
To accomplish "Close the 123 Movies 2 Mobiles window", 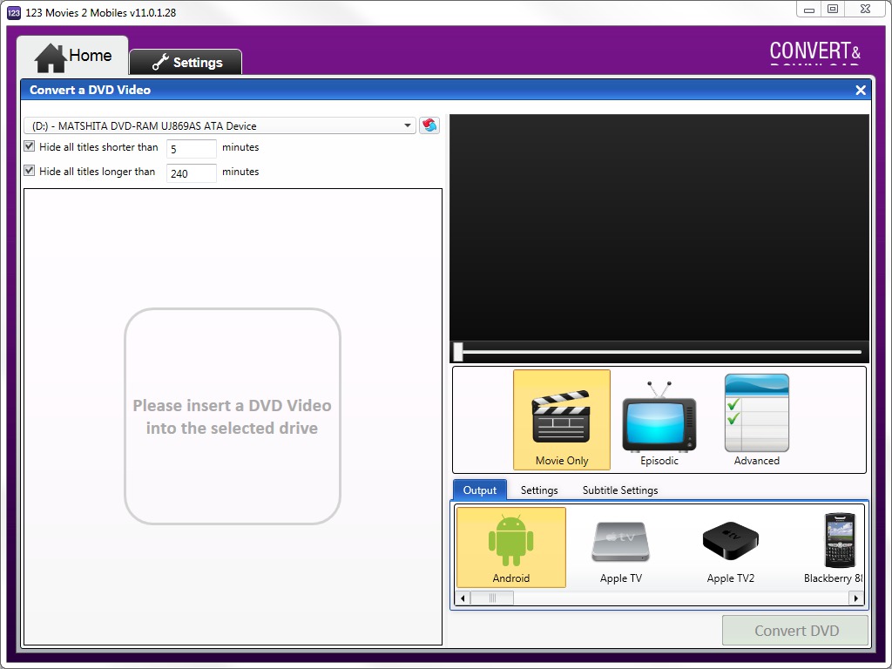I will pos(865,10).
